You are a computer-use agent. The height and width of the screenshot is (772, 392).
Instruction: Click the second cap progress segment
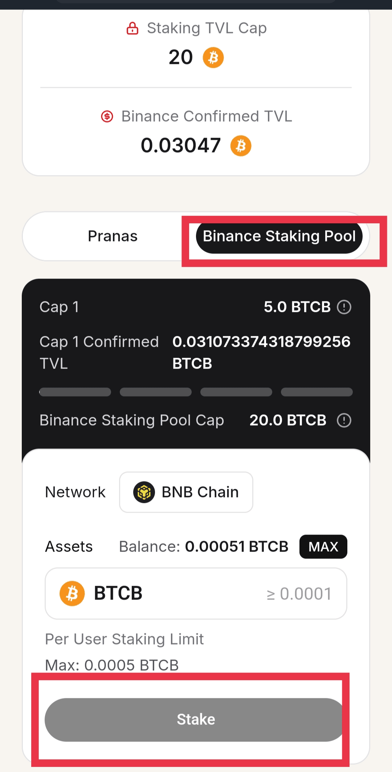(156, 392)
